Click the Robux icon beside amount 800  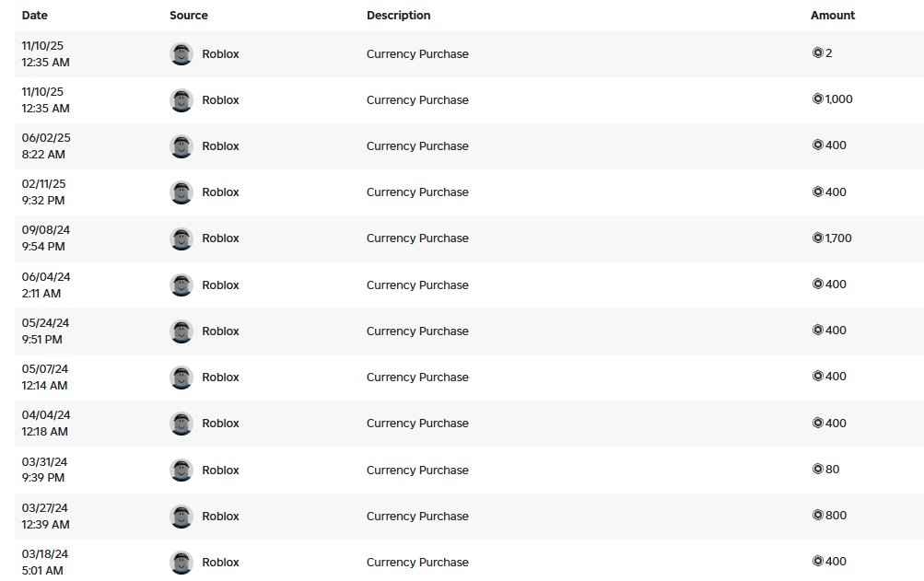coord(817,515)
